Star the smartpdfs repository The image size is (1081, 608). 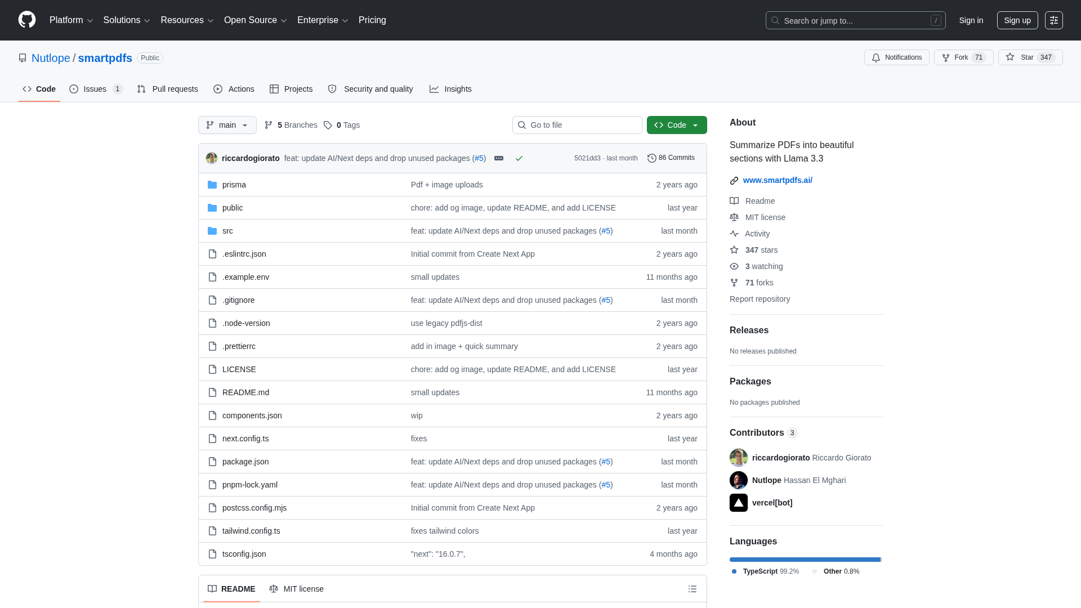[1030, 57]
